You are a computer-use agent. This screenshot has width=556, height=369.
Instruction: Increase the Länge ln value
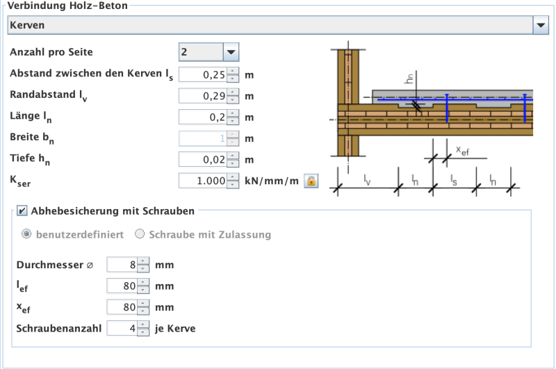(233, 113)
